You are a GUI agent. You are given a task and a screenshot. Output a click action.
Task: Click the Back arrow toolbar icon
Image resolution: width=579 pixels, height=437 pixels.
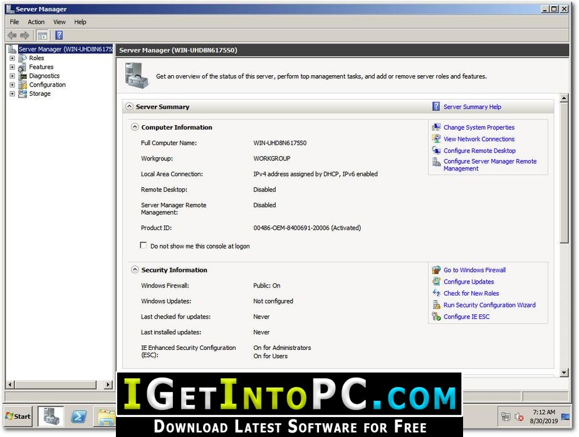[12, 36]
